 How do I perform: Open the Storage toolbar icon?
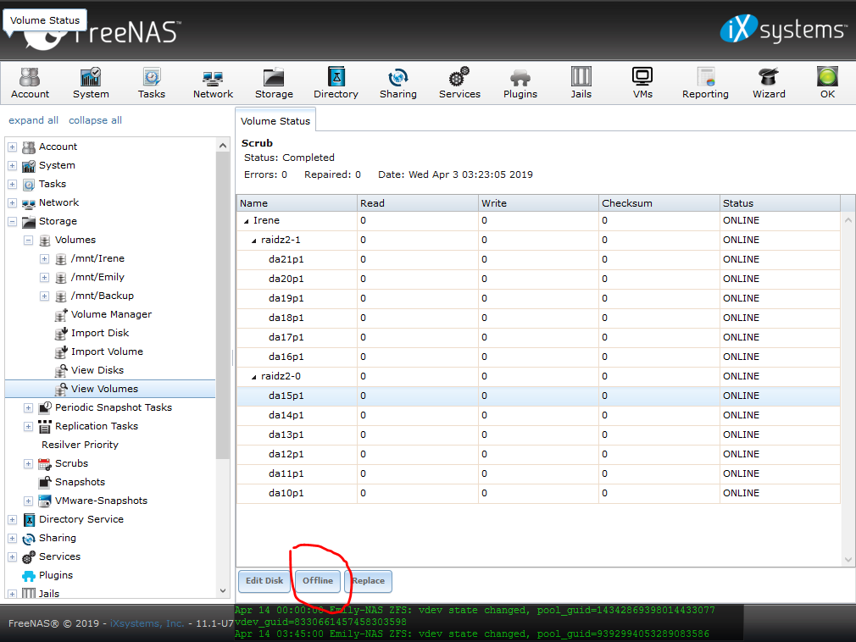point(274,83)
